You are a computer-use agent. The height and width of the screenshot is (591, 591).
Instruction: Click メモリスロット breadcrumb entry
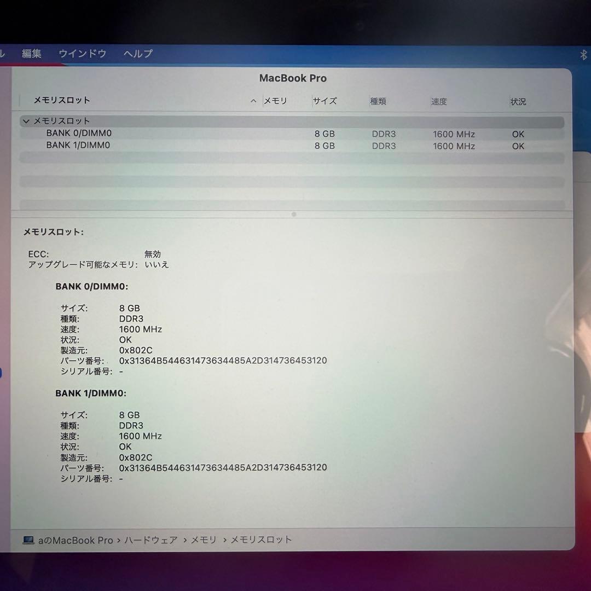coord(260,540)
